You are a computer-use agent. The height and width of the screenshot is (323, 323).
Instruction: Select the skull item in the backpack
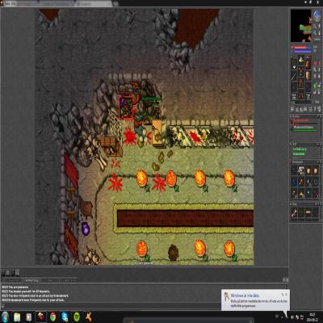click(301, 170)
